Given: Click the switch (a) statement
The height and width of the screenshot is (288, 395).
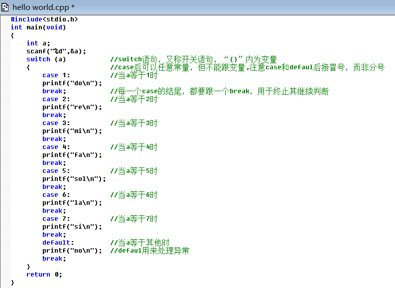Looking at the screenshot, I should 46,59.
